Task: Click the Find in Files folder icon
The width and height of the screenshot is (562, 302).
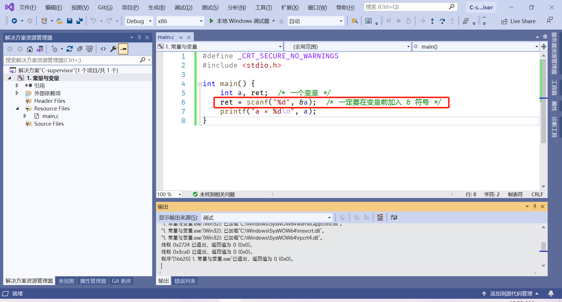Action: point(354,21)
